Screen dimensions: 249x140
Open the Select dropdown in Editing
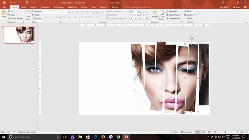(189, 18)
